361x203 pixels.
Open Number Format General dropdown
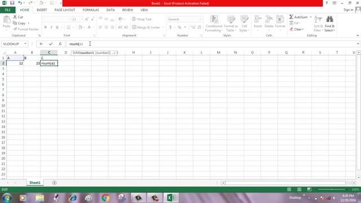[200, 19]
